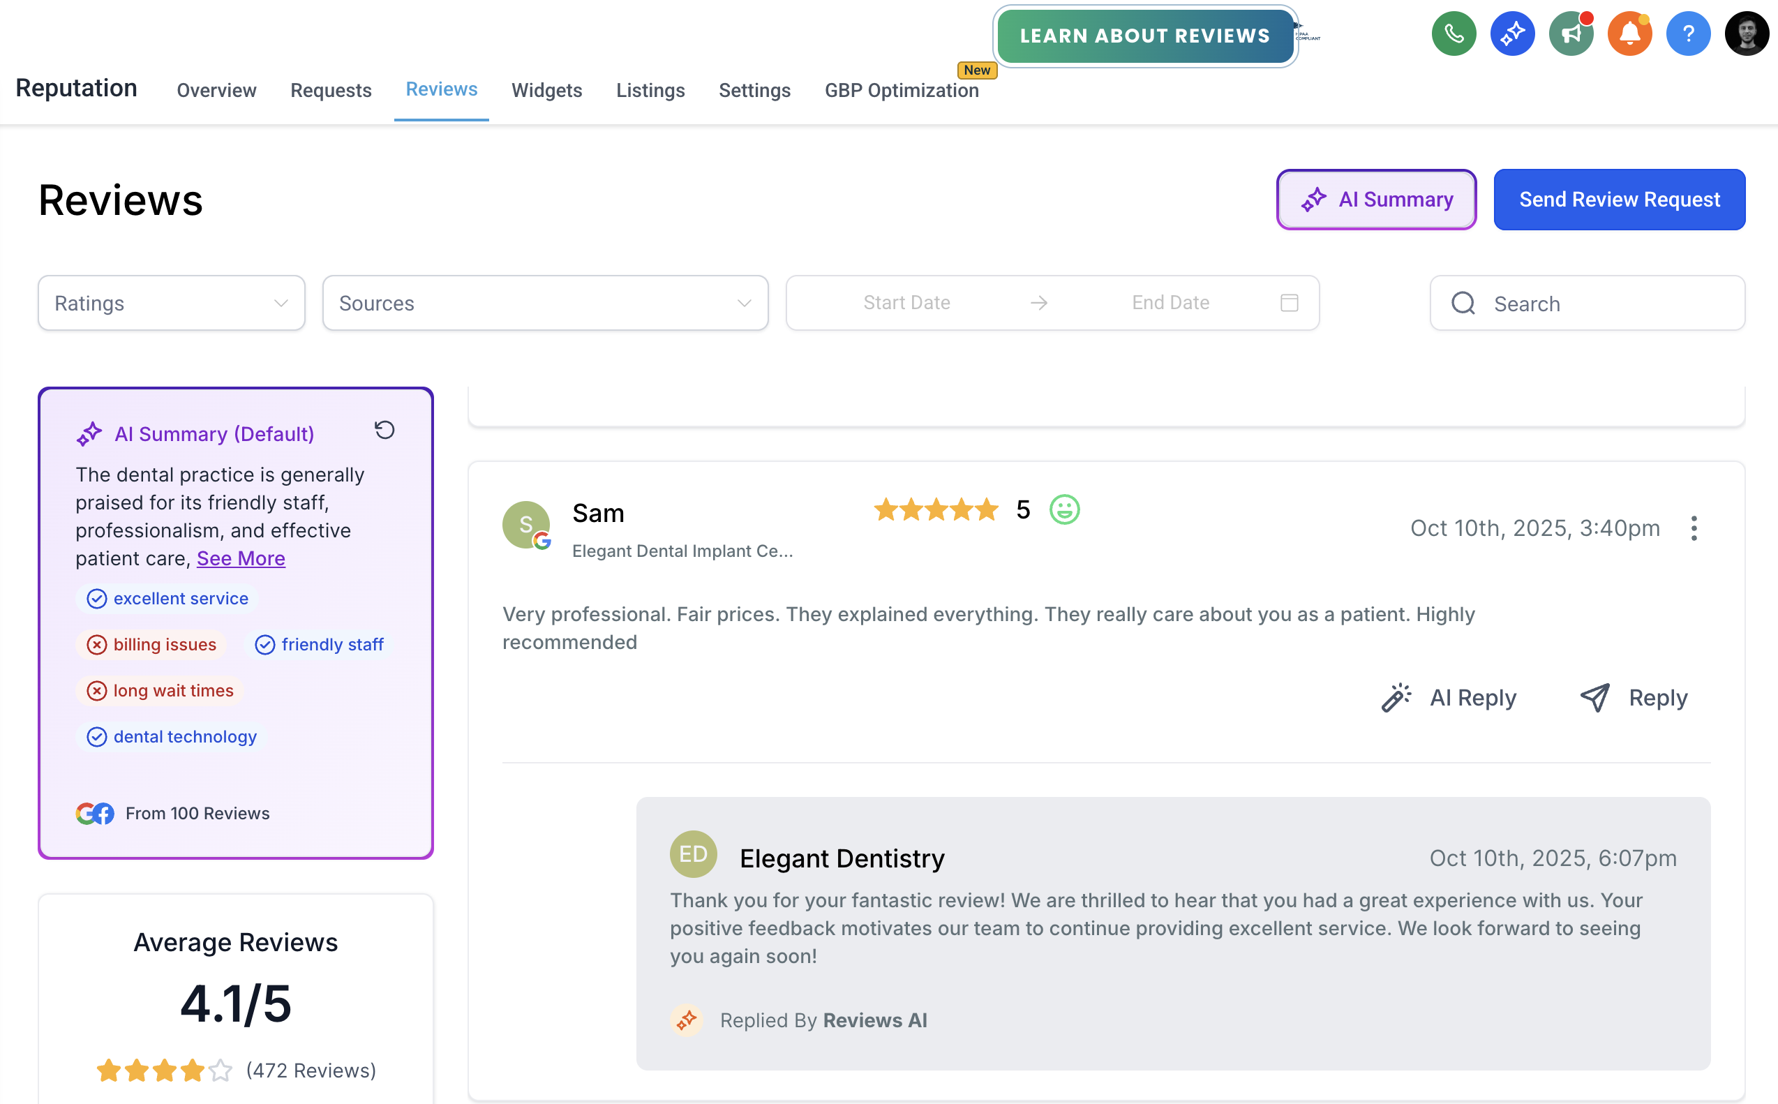Select the excellent service tag
1778x1104 pixels.
click(168, 599)
